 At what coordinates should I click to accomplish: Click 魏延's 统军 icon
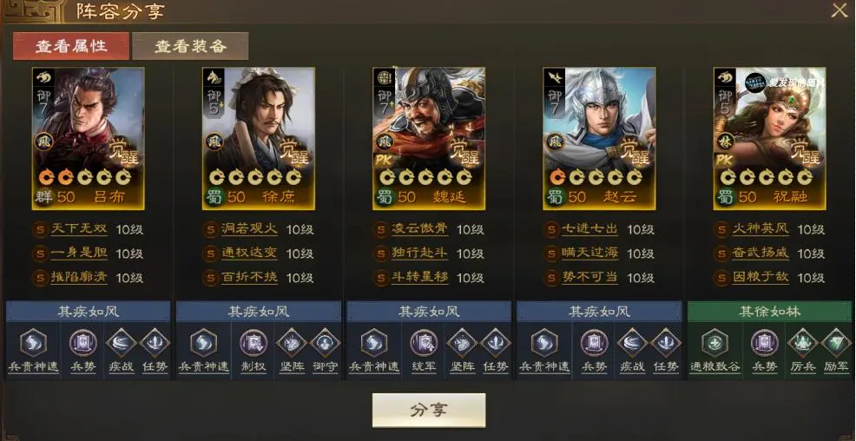pyautogui.click(x=425, y=343)
